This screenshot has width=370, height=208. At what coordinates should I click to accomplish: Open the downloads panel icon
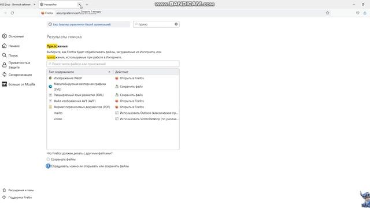tap(365, 13)
